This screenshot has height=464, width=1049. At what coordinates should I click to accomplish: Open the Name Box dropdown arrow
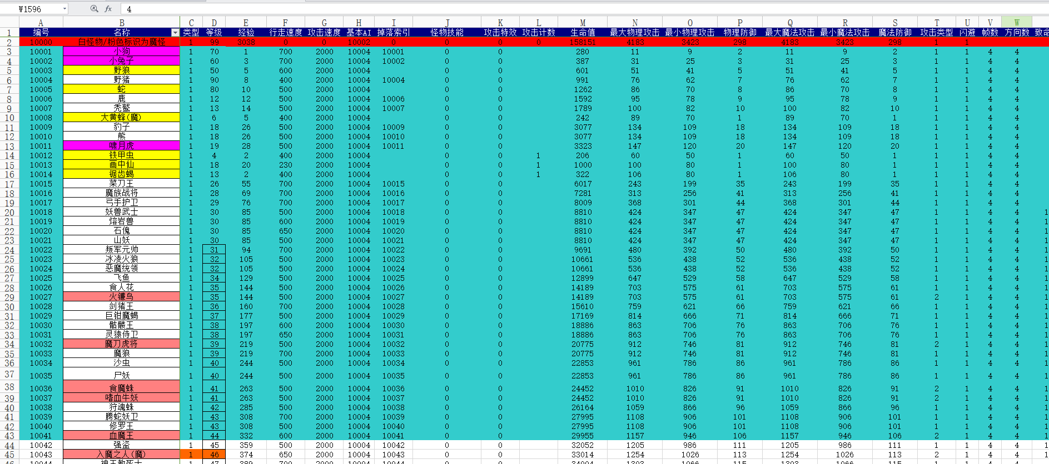64,9
